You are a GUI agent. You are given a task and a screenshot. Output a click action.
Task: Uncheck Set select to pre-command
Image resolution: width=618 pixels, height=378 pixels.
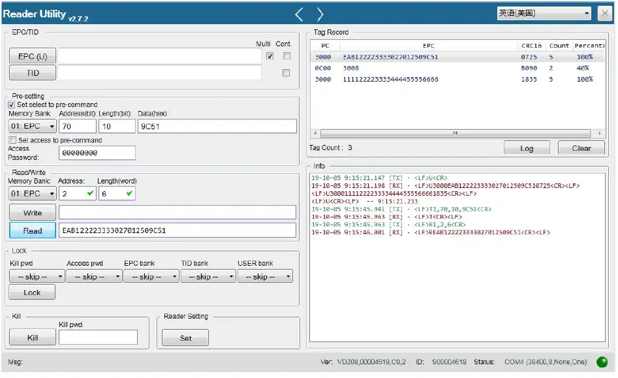(12, 104)
